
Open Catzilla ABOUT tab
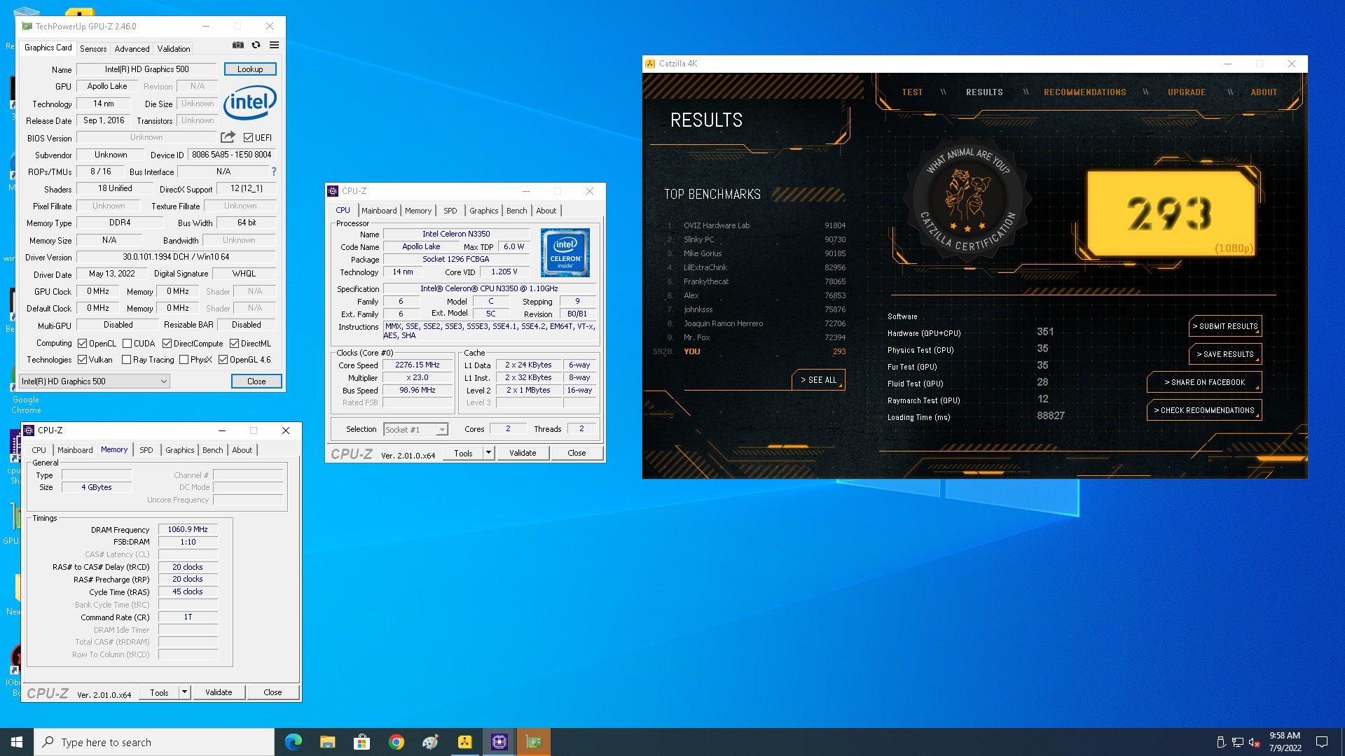(1264, 92)
